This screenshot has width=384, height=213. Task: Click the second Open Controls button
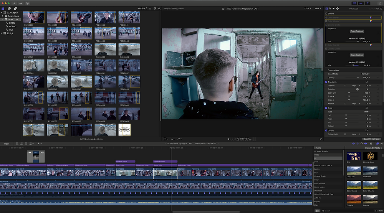357,55
